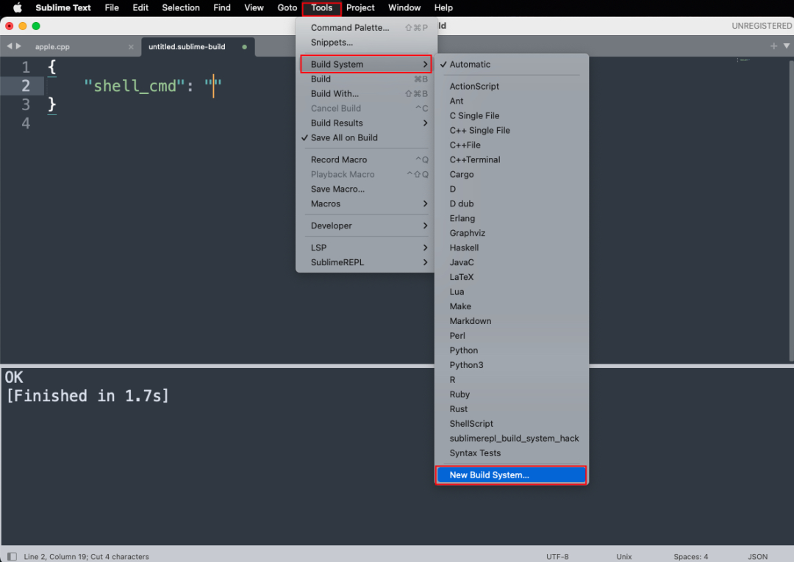794x562 pixels.
Task: Expand the Build System submenu
Action: [365, 64]
